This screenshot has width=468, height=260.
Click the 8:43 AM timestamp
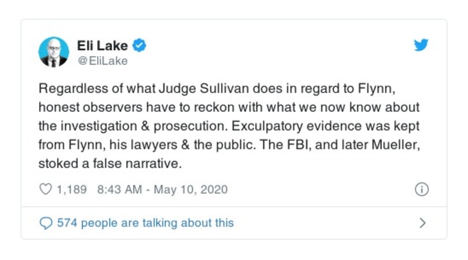point(116,189)
